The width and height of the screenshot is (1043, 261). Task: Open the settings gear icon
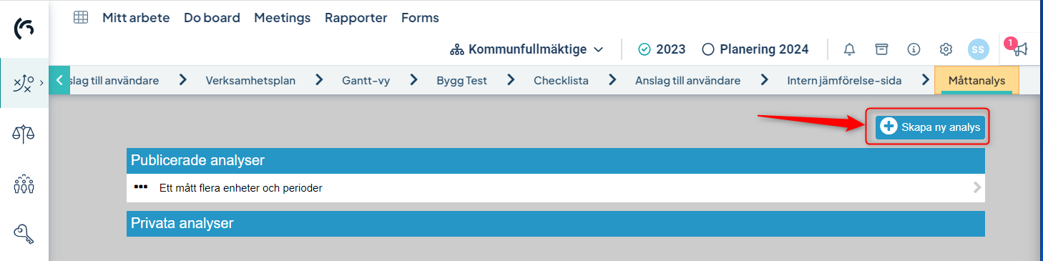tap(946, 49)
